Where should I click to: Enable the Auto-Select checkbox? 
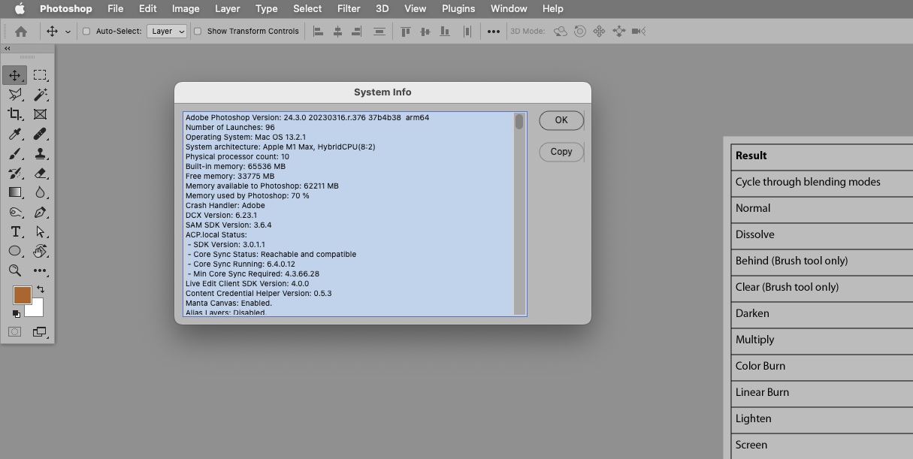click(x=86, y=31)
